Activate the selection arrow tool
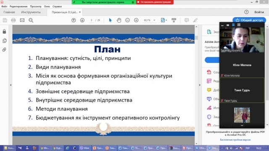The image size is (269, 151). point(110,20)
